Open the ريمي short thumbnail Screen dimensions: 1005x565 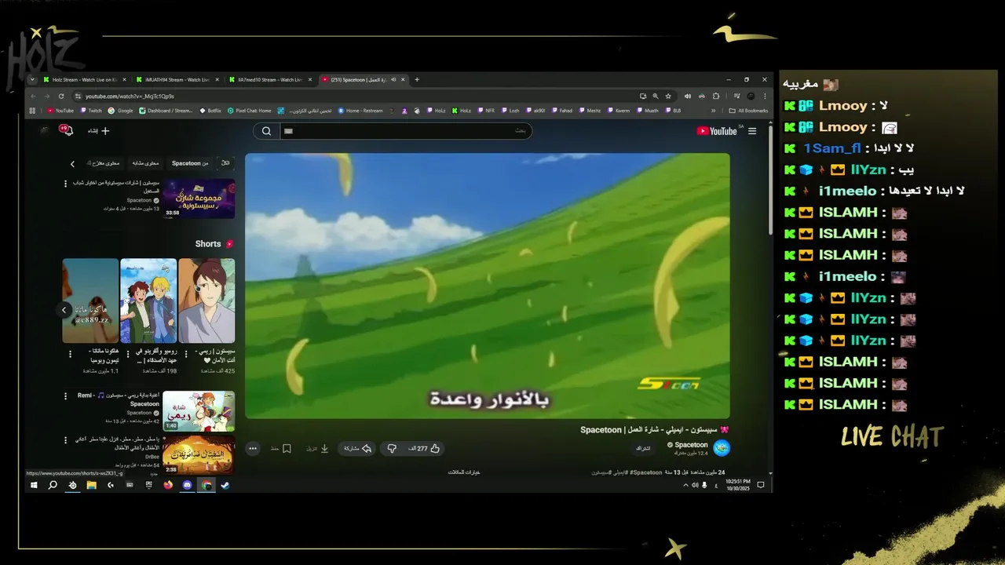(x=206, y=301)
